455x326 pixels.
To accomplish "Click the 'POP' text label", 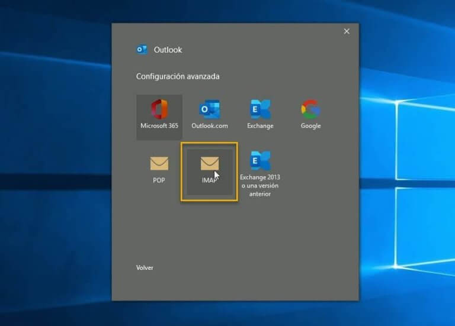I will [159, 180].
